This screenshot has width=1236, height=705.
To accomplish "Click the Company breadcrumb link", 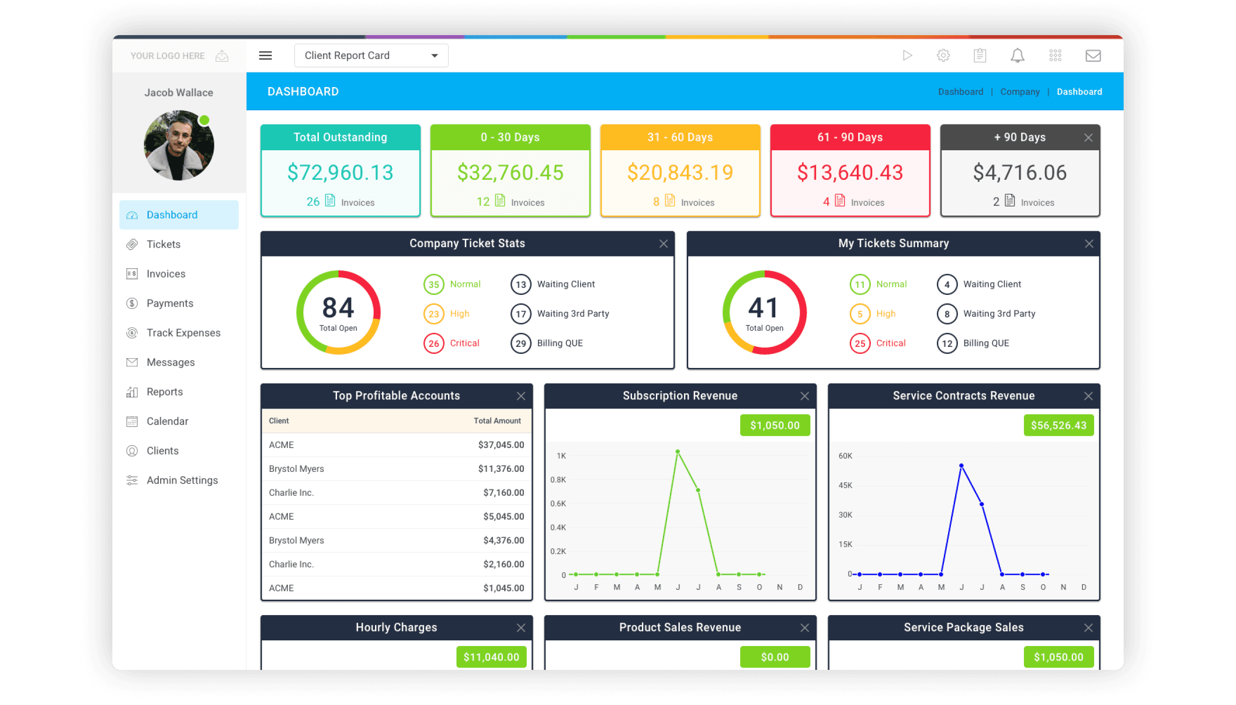I will click(1020, 91).
